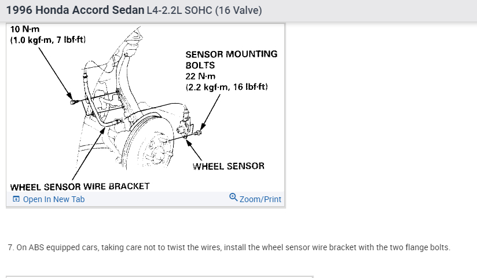Click the step 7 ABS instruction text
This screenshot has height=278, width=477.
point(229,247)
